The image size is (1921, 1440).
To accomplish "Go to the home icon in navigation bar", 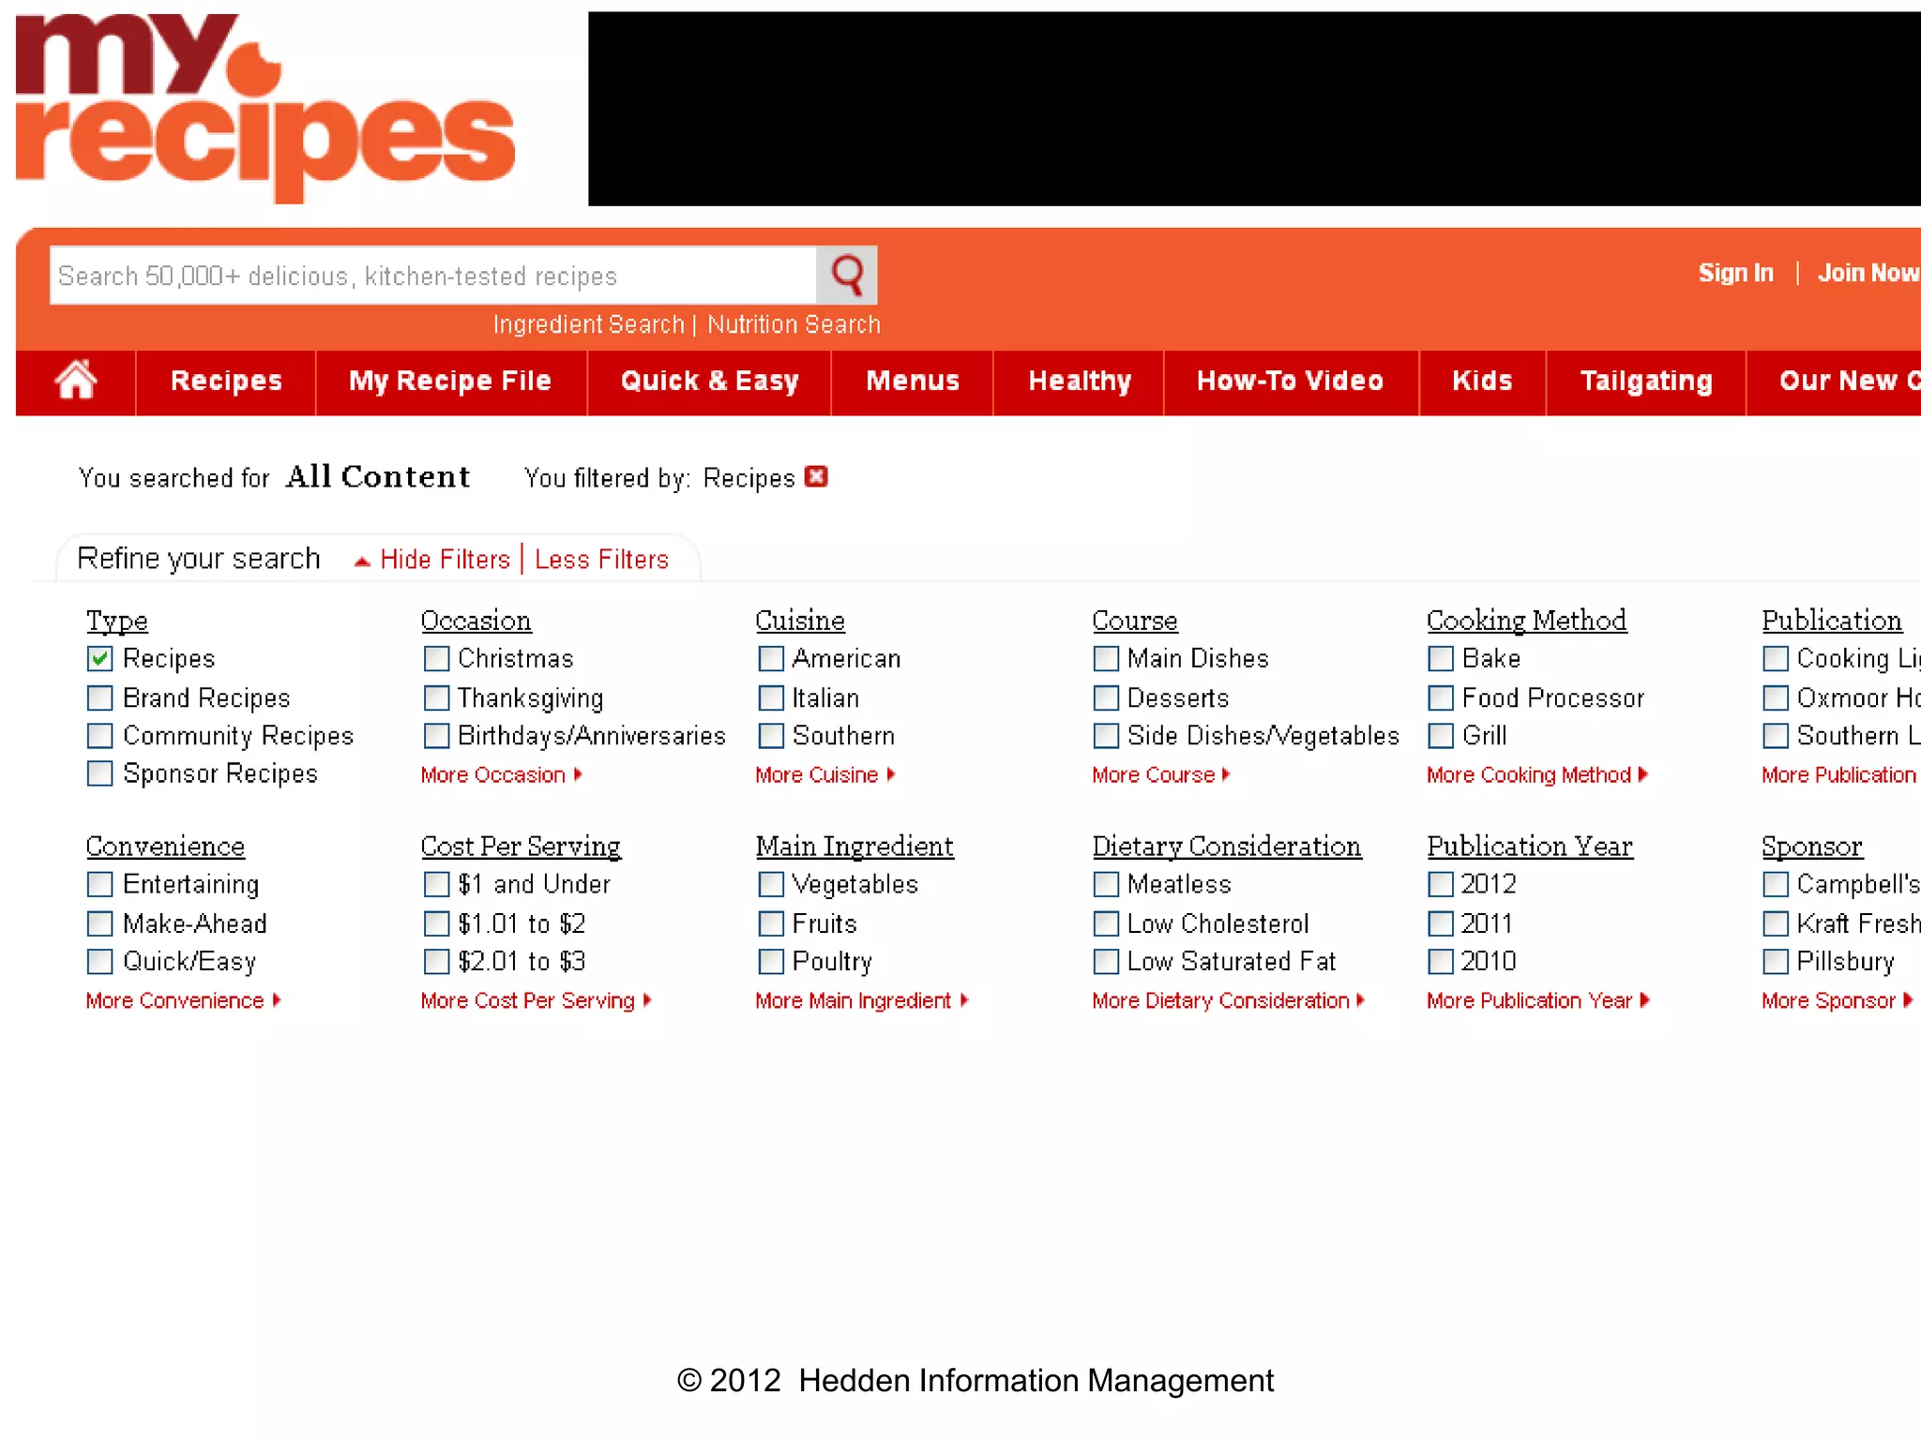I will (76, 381).
